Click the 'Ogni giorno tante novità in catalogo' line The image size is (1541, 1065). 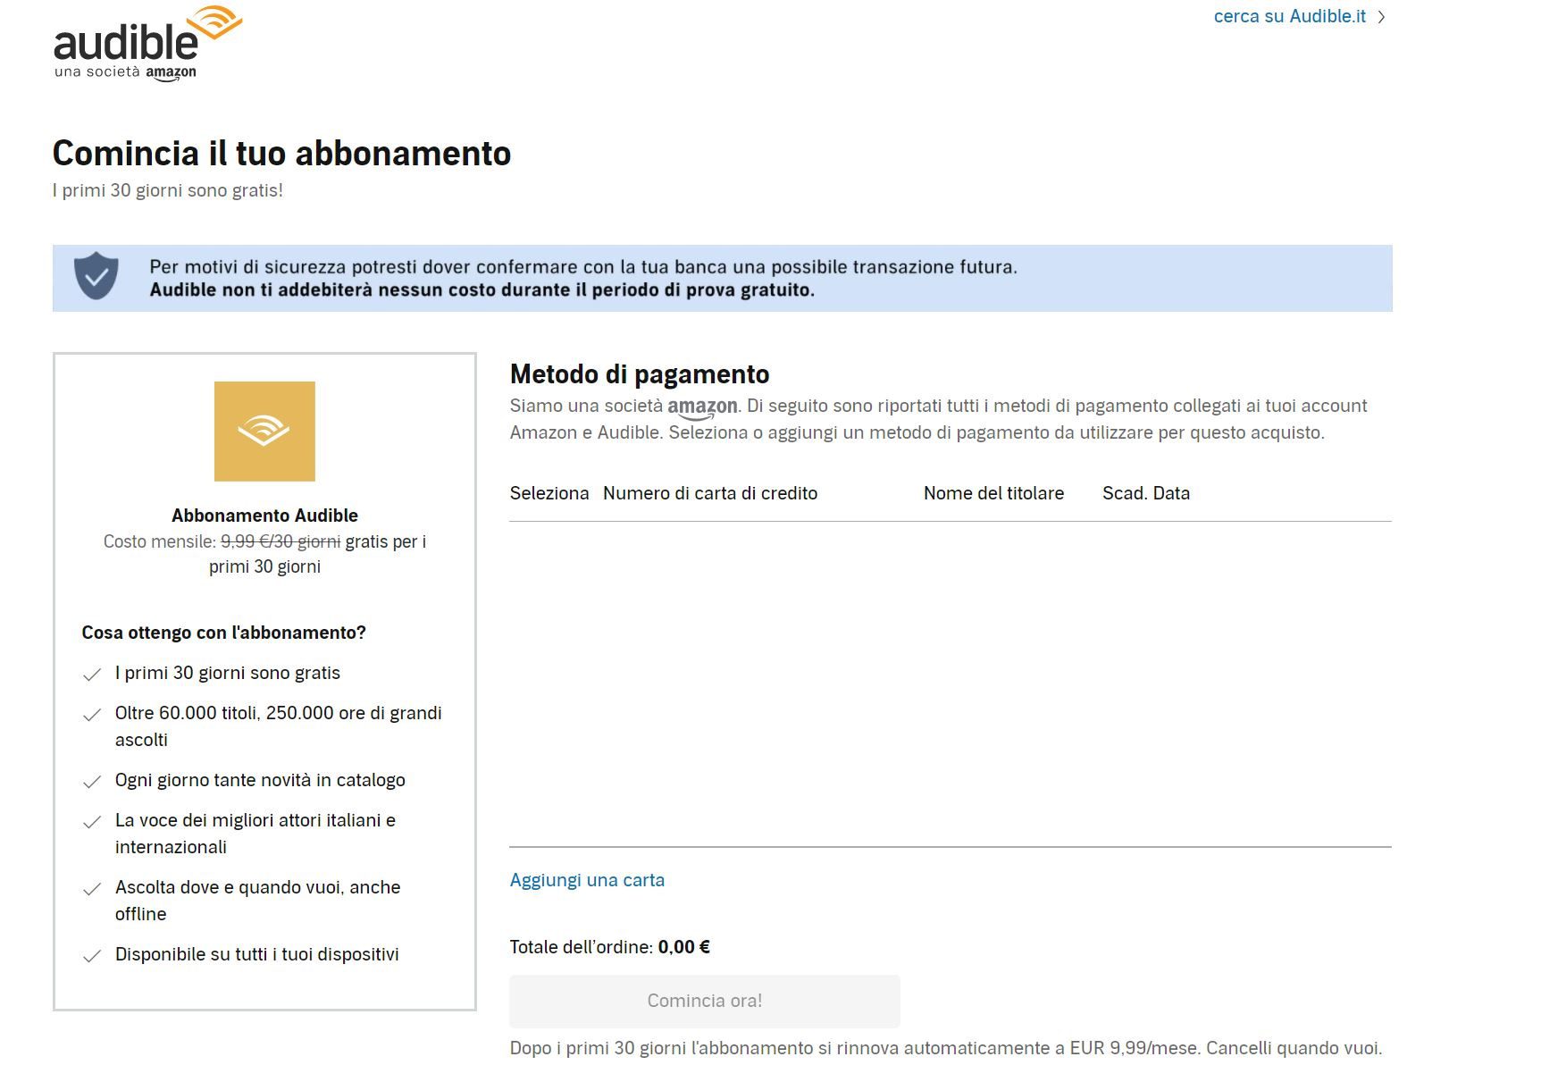260,780
